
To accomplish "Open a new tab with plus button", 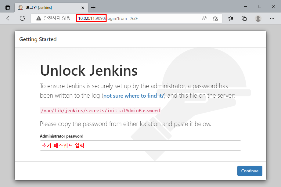I will point(93,8).
